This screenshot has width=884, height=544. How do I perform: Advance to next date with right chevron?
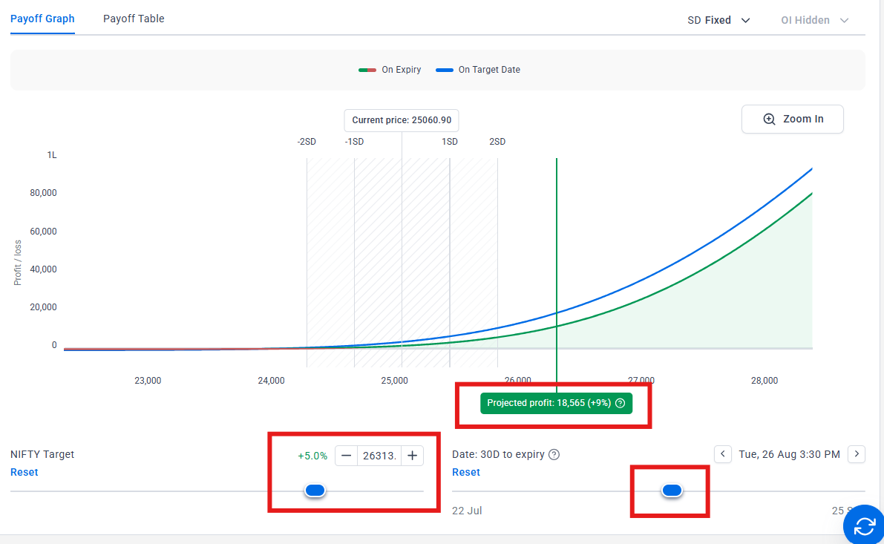click(x=857, y=453)
